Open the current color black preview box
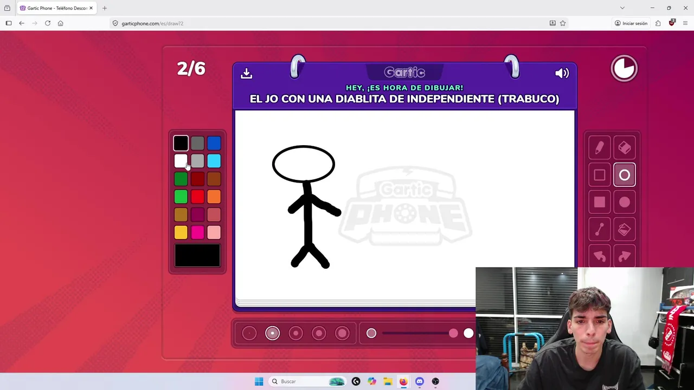The width and height of the screenshot is (694, 390). pos(197,256)
